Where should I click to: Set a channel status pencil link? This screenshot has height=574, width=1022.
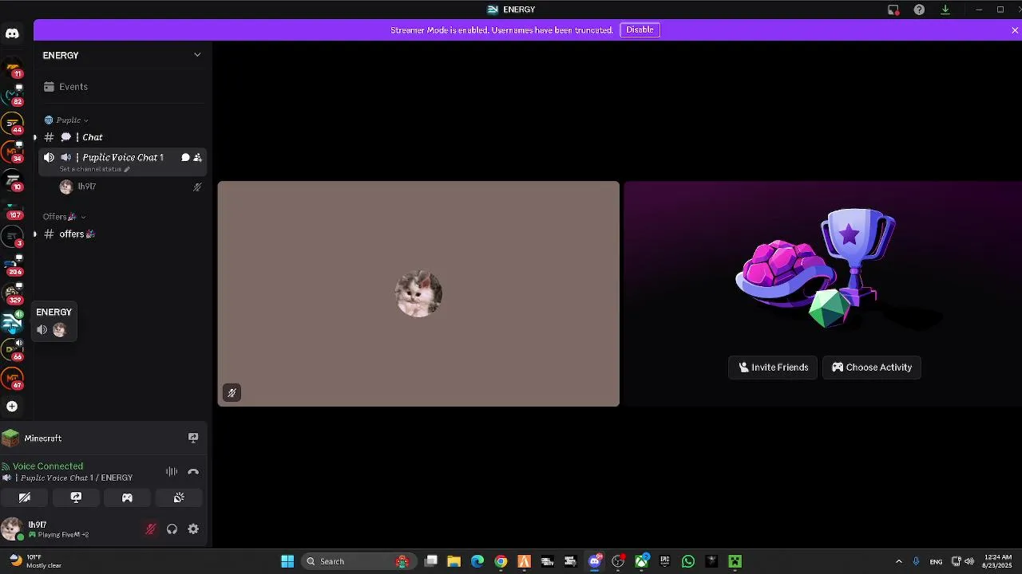[x=94, y=169]
